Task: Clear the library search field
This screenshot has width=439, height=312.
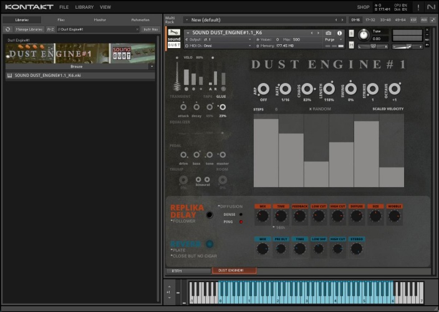Action: coord(137,29)
